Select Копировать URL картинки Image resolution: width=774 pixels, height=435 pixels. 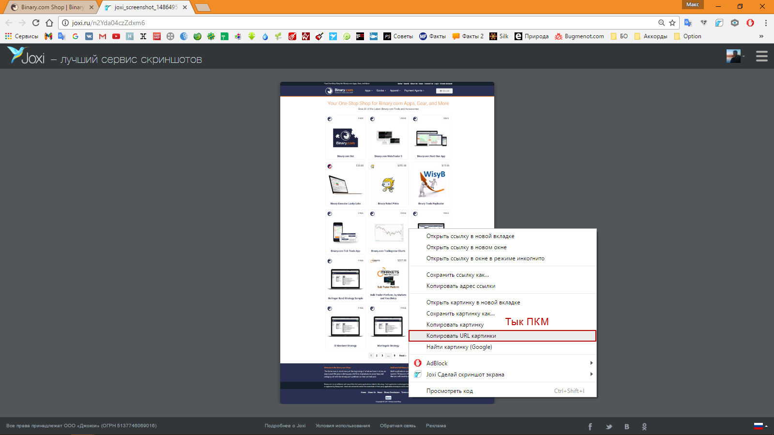(502, 336)
